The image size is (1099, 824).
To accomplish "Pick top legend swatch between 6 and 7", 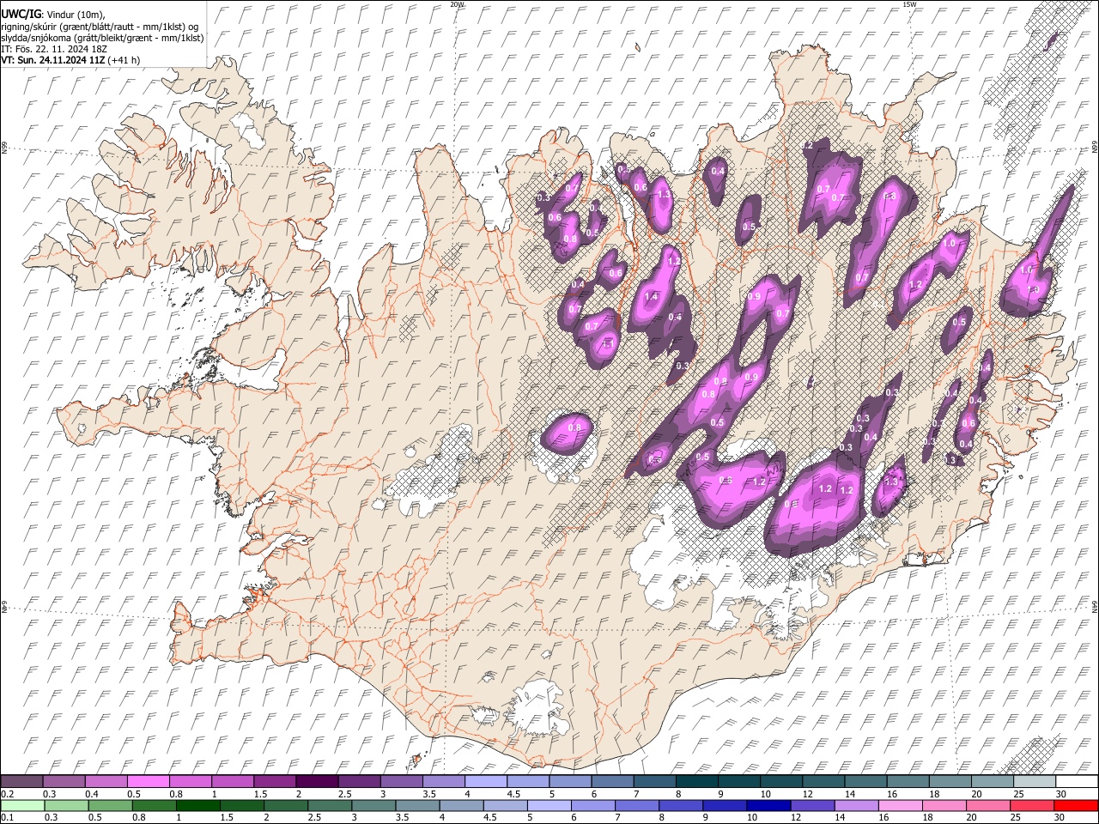I will [612, 782].
